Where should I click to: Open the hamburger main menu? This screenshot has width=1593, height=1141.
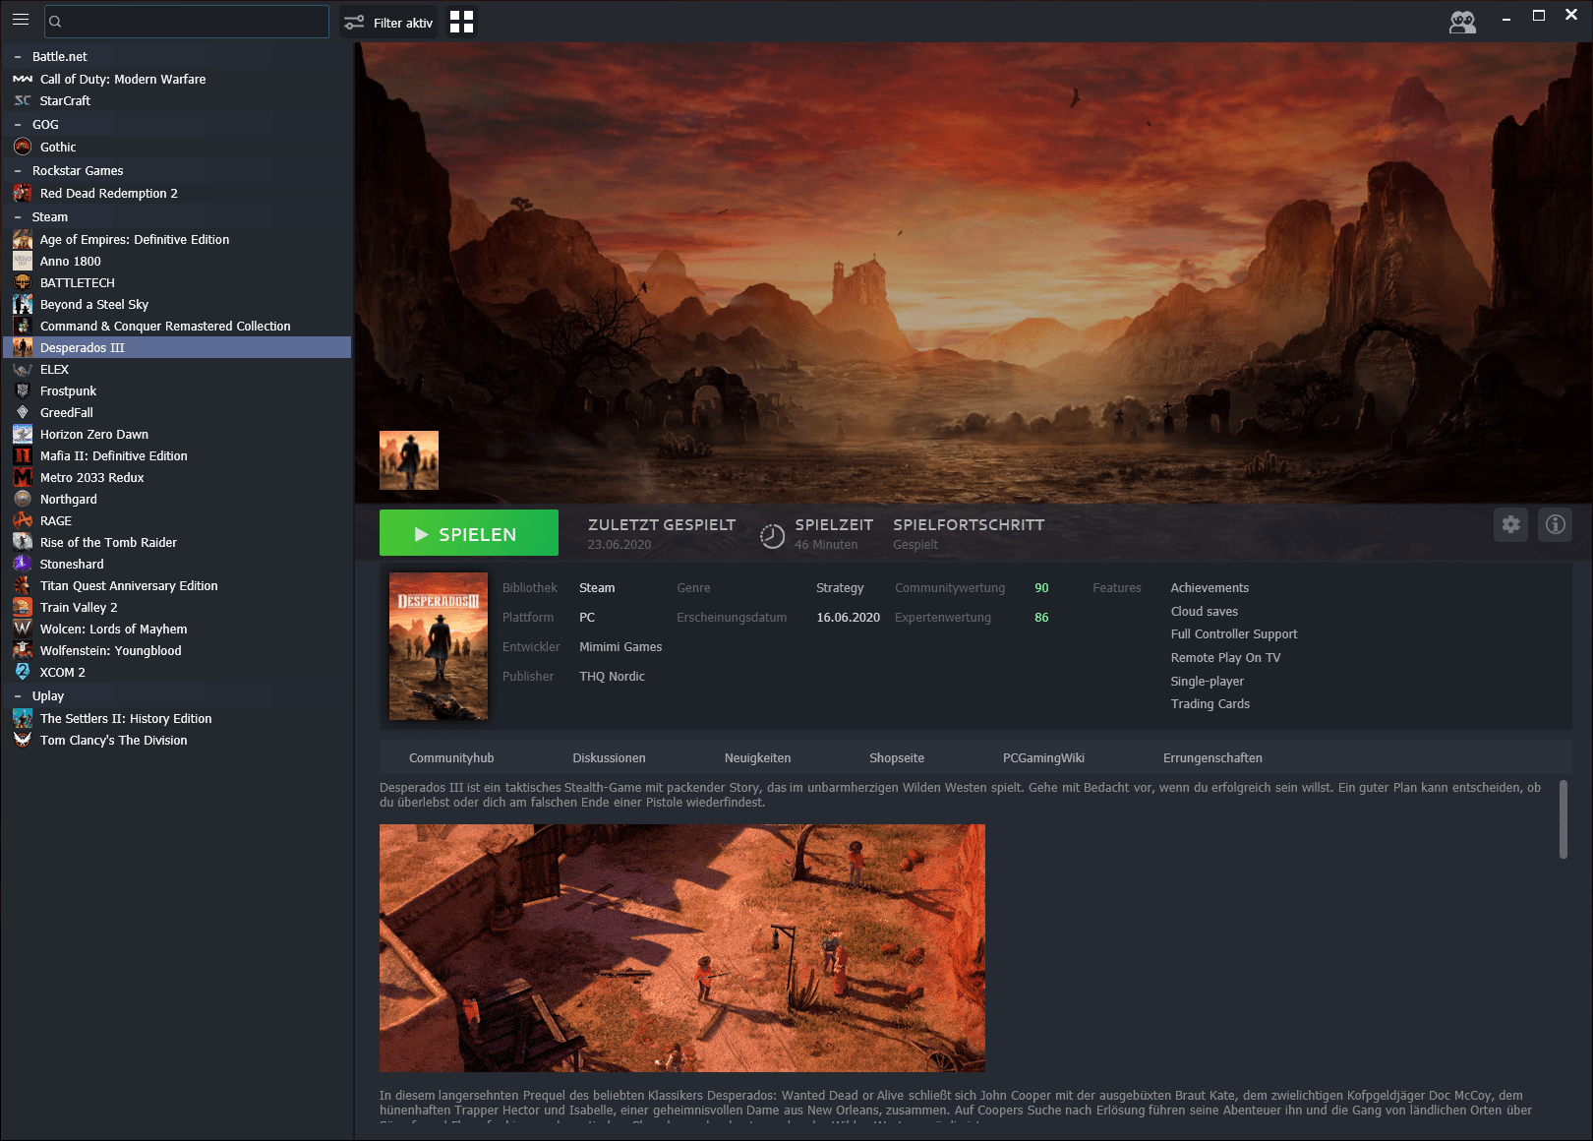[x=21, y=20]
